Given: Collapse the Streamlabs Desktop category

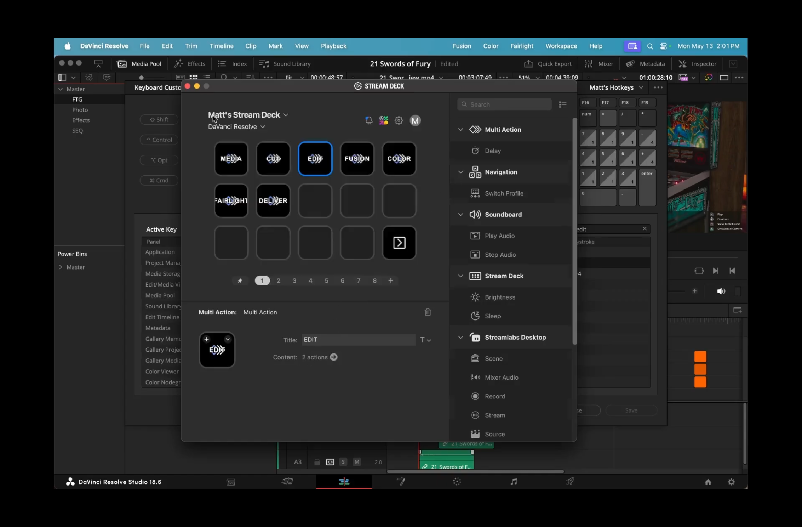Looking at the screenshot, I should point(460,337).
